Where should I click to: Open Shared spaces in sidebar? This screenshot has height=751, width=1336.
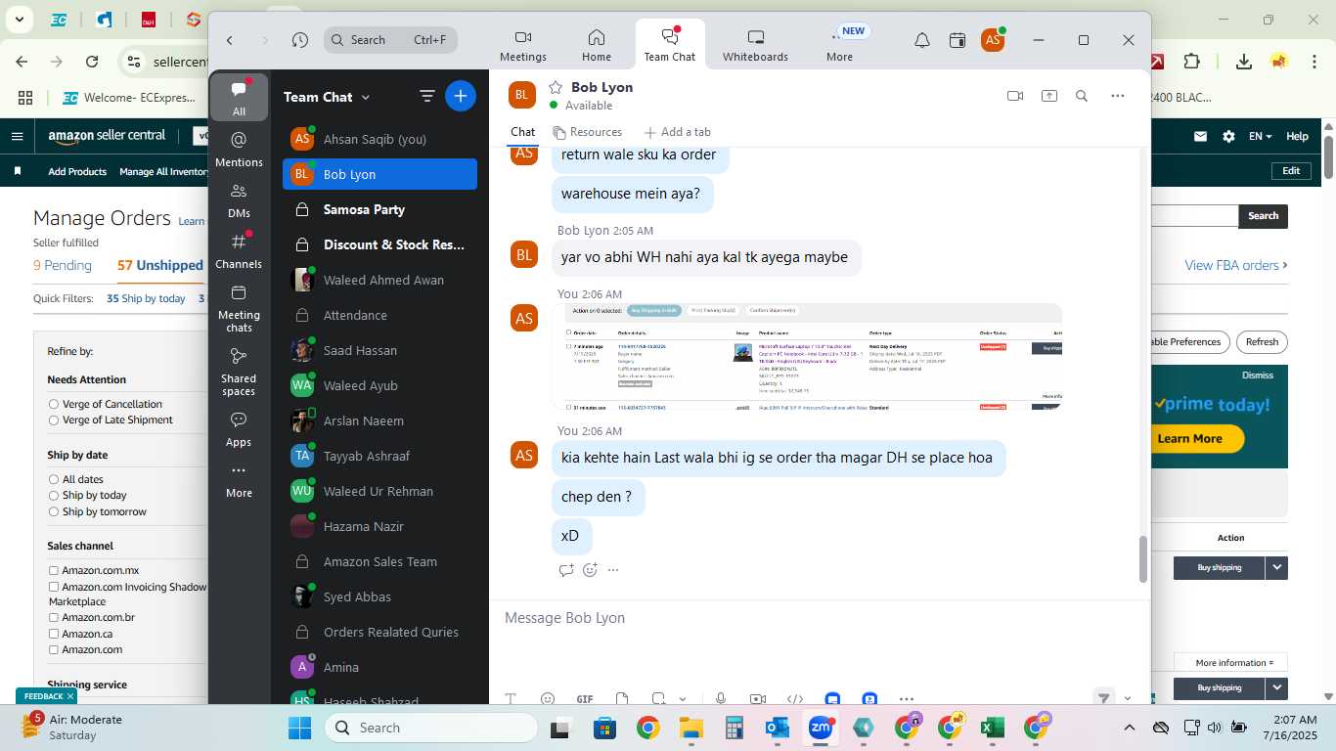click(x=239, y=372)
